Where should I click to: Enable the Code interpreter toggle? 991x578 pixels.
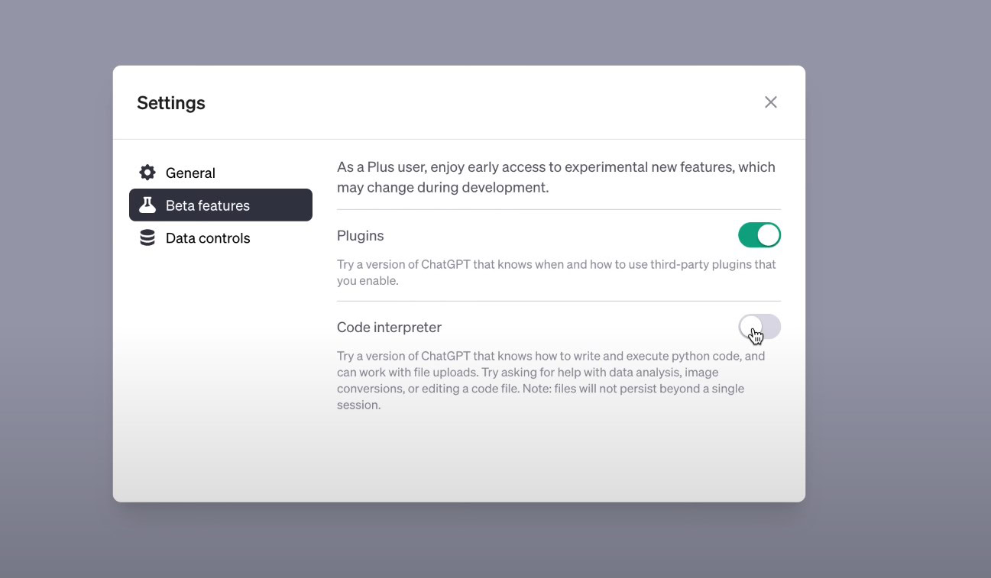click(x=759, y=327)
